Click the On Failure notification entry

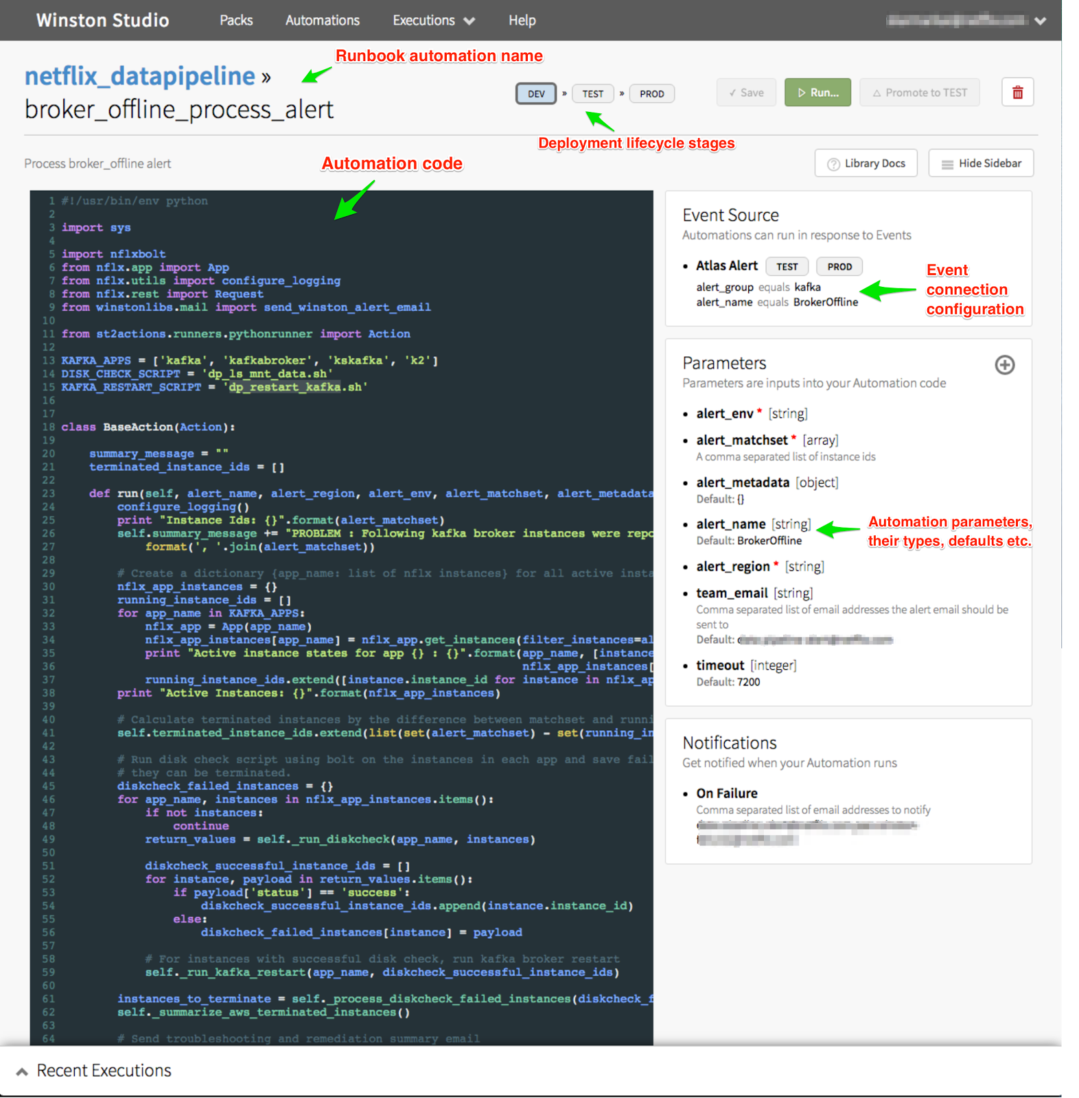coord(727,794)
